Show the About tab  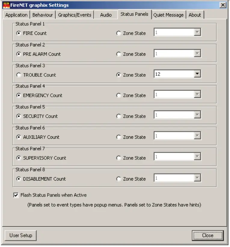pos(195,15)
